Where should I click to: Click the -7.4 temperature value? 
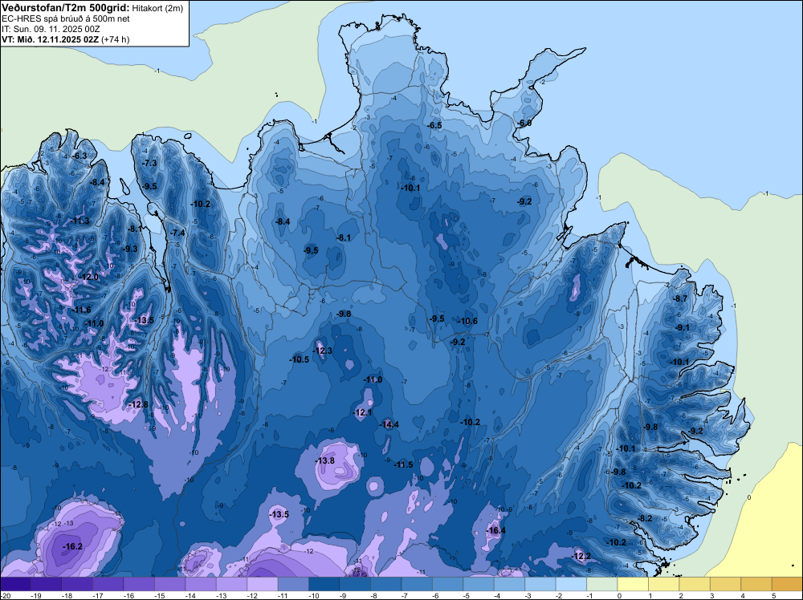(x=177, y=233)
